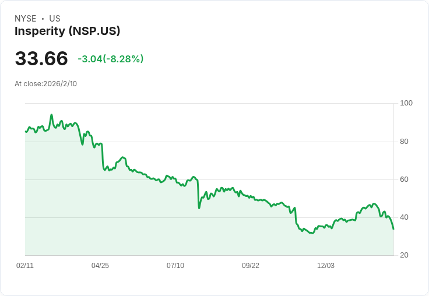The width and height of the screenshot is (429, 296).
Task: Select the 07/10 date label
Action: [175, 266]
